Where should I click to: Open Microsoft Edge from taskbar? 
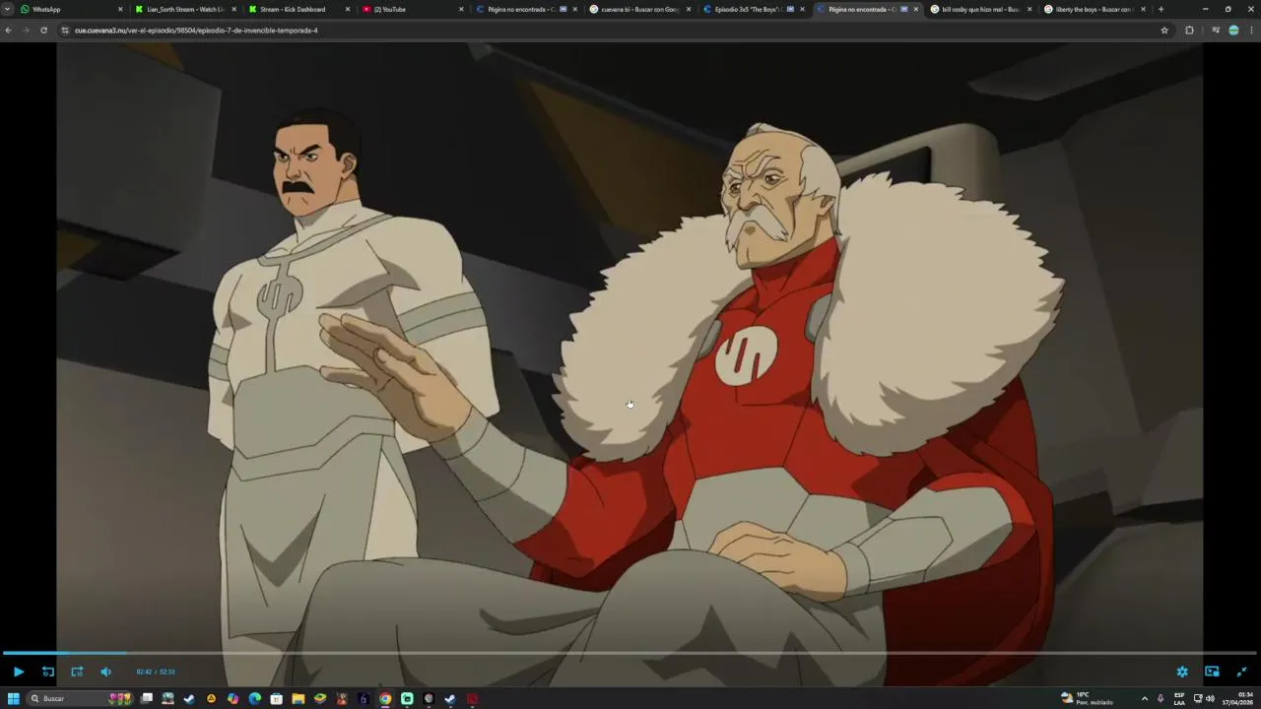pyautogui.click(x=254, y=698)
